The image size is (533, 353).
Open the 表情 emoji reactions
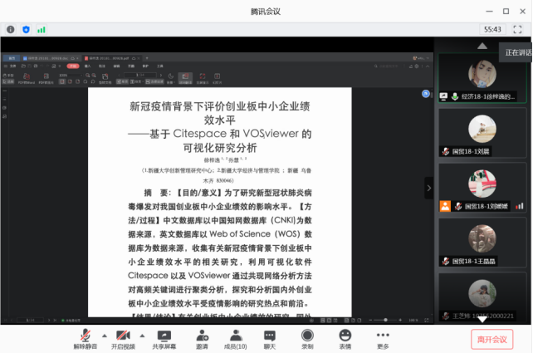[x=345, y=339]
